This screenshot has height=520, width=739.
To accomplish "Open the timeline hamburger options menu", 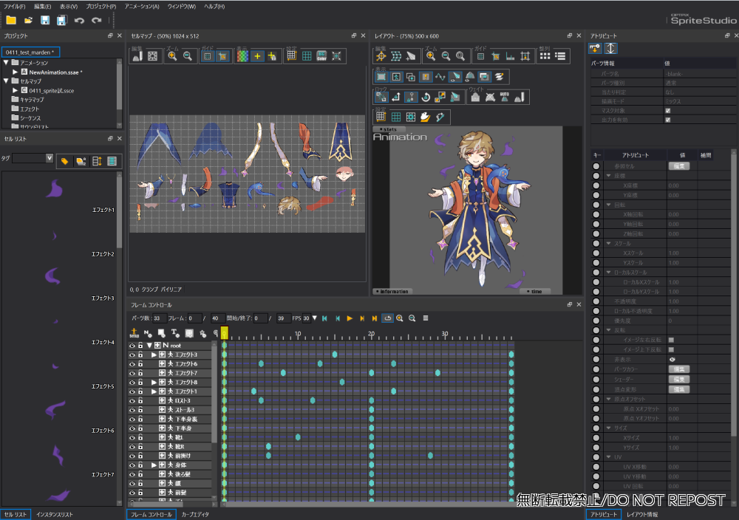I will point(426,318).
